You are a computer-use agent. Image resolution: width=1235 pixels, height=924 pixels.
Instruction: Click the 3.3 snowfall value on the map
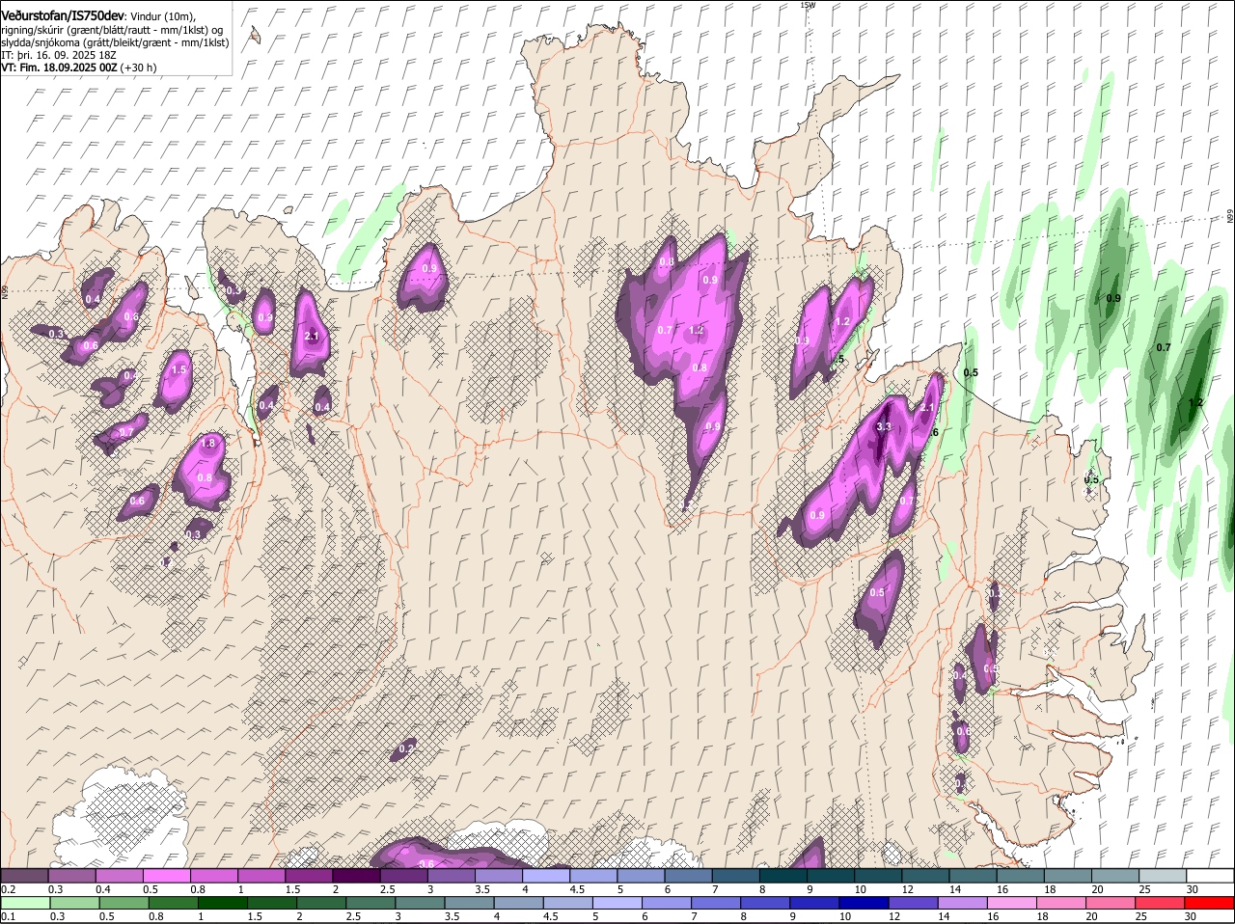(883, 426)
